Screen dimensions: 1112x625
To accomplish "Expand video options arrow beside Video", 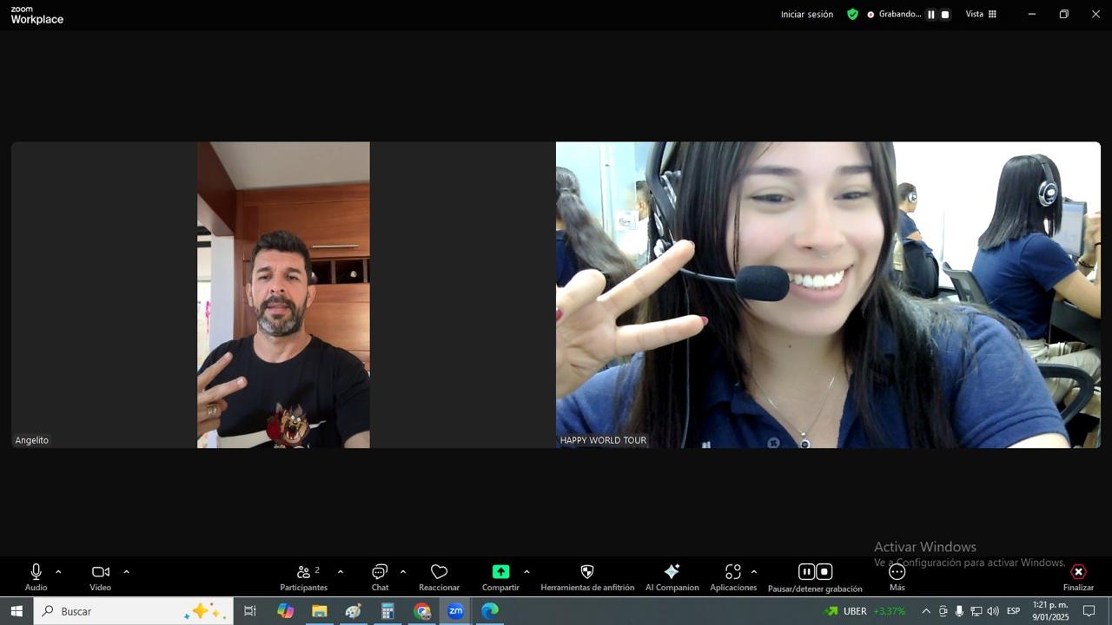I will [126, 572].
